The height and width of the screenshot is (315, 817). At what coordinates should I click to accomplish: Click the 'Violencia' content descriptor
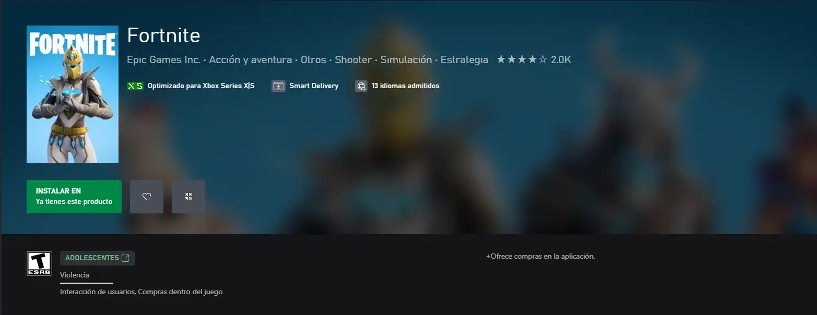pyautogui.click(x=75, y=275)
